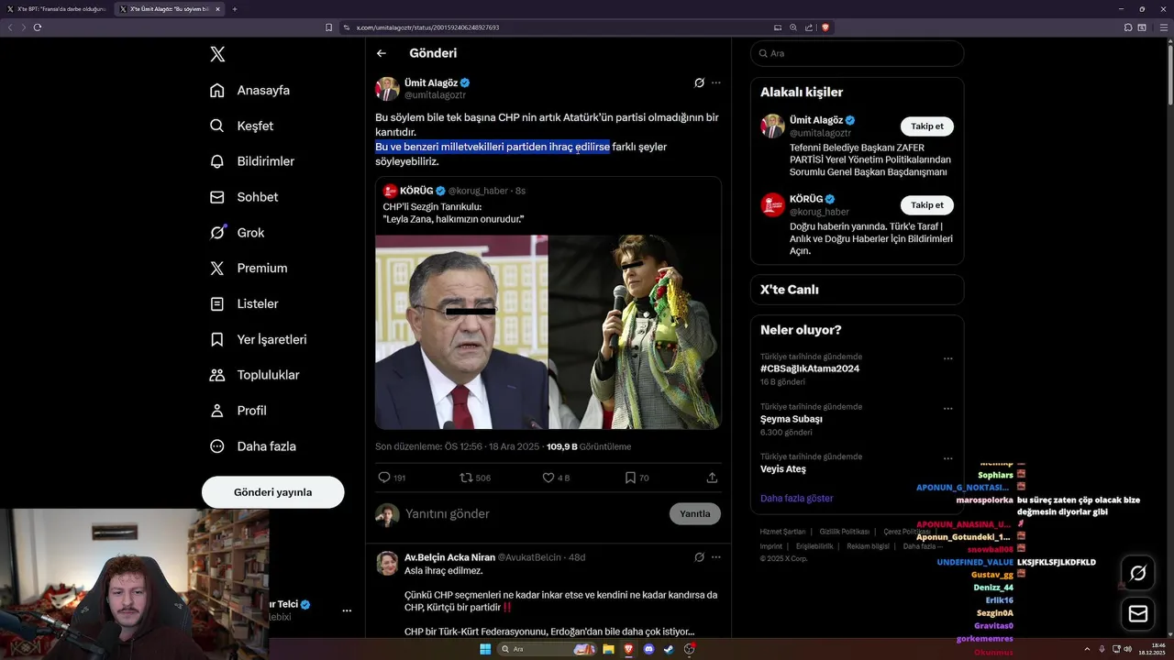Follow Ümit Alagöz with Takip et
1174x660 pixels.
926,126
